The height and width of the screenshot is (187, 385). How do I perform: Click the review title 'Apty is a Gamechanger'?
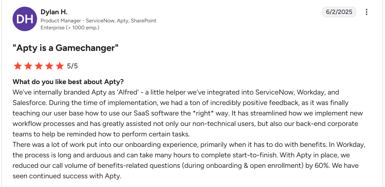[65, 47]
